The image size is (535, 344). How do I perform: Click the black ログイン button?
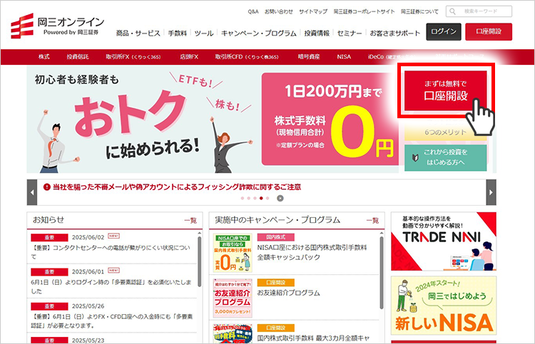[x=444, y=31]
